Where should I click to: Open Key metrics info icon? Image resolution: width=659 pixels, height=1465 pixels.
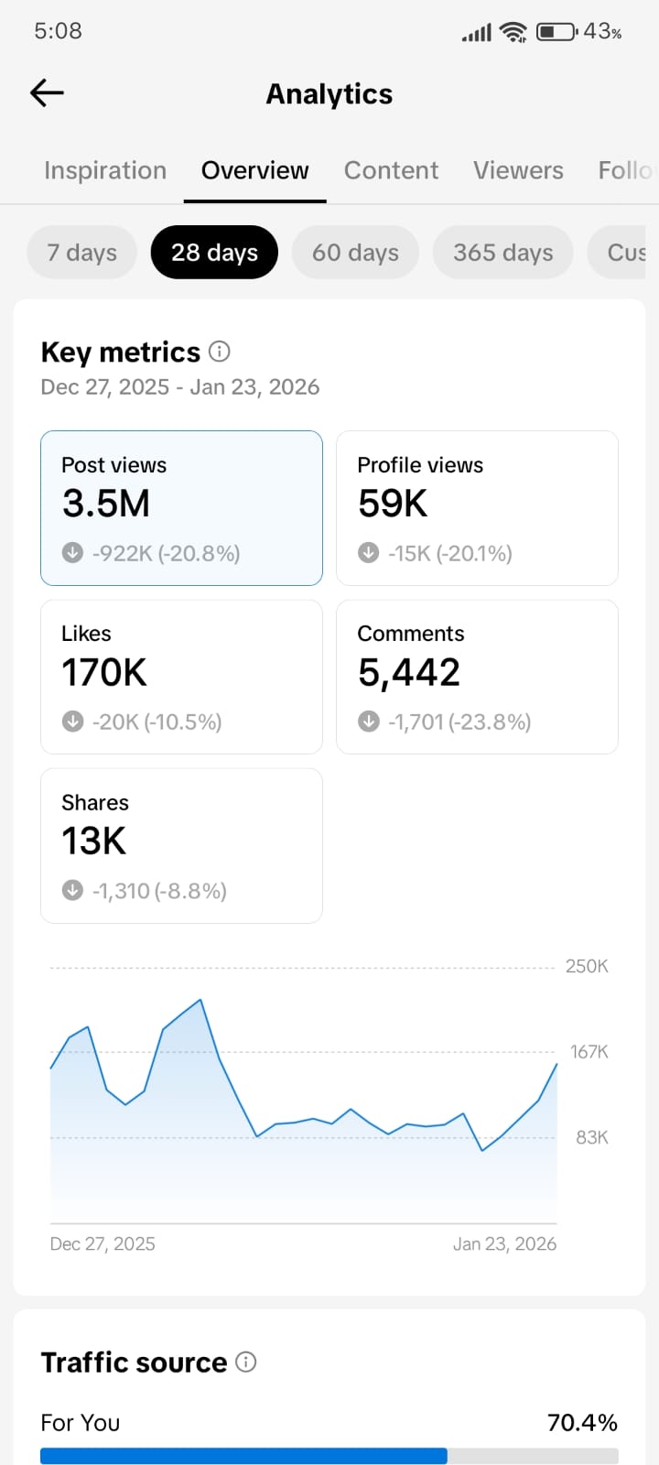(x=220, y=352)
